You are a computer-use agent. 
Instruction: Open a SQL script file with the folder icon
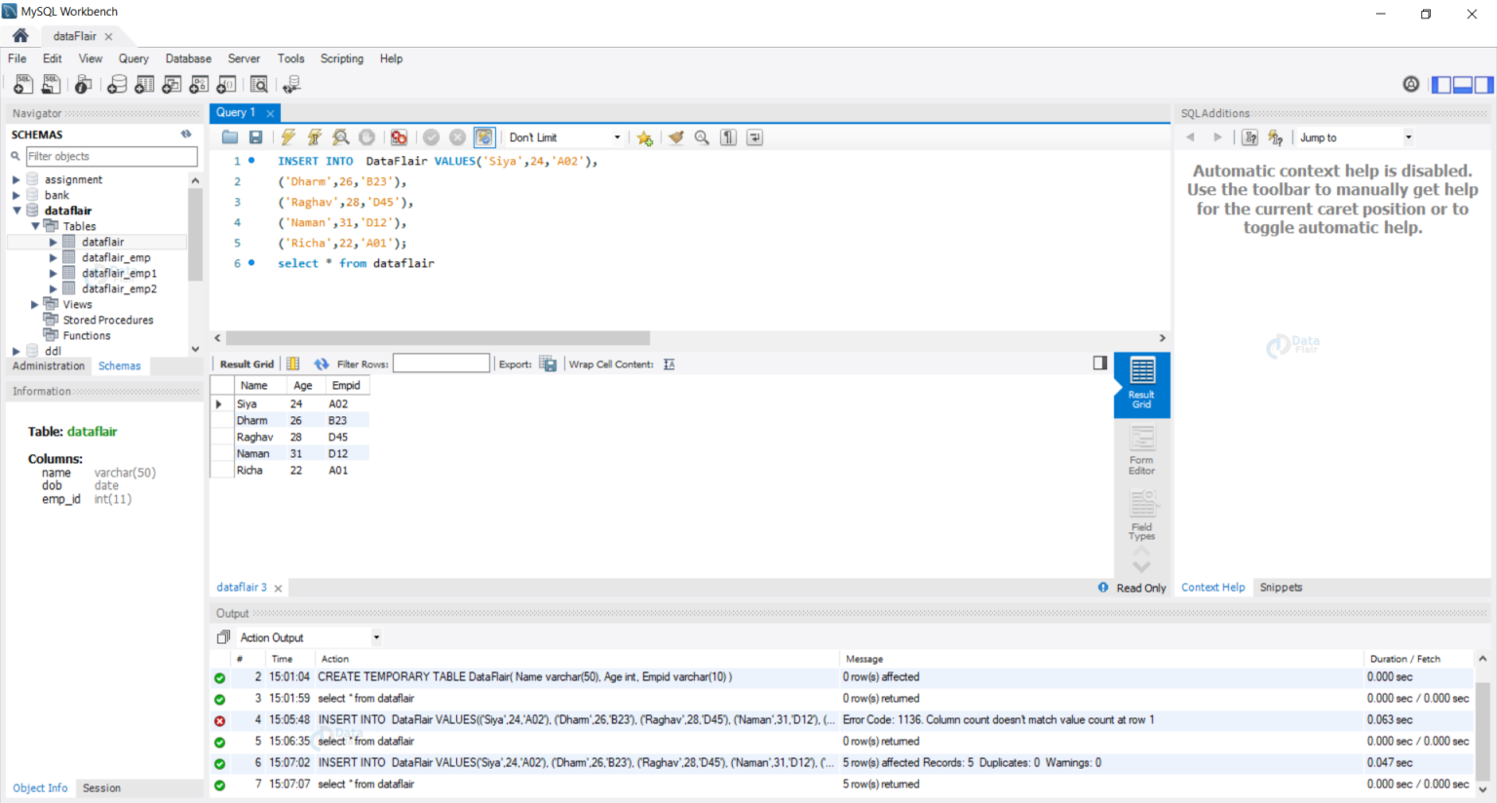coord(230,137)
